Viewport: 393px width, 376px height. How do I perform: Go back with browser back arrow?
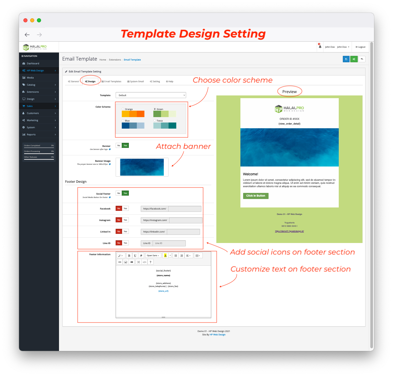[27, 35]
